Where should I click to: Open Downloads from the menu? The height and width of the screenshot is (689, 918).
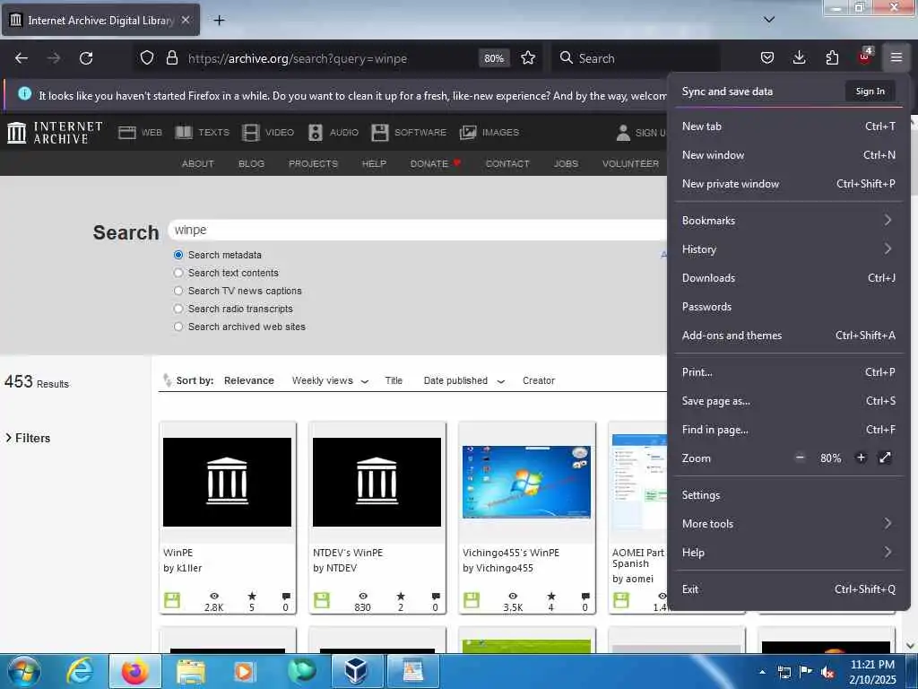click(x=788, y=278)
